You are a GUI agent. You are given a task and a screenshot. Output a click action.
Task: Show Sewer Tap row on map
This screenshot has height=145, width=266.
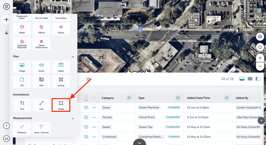click(86, 127)
